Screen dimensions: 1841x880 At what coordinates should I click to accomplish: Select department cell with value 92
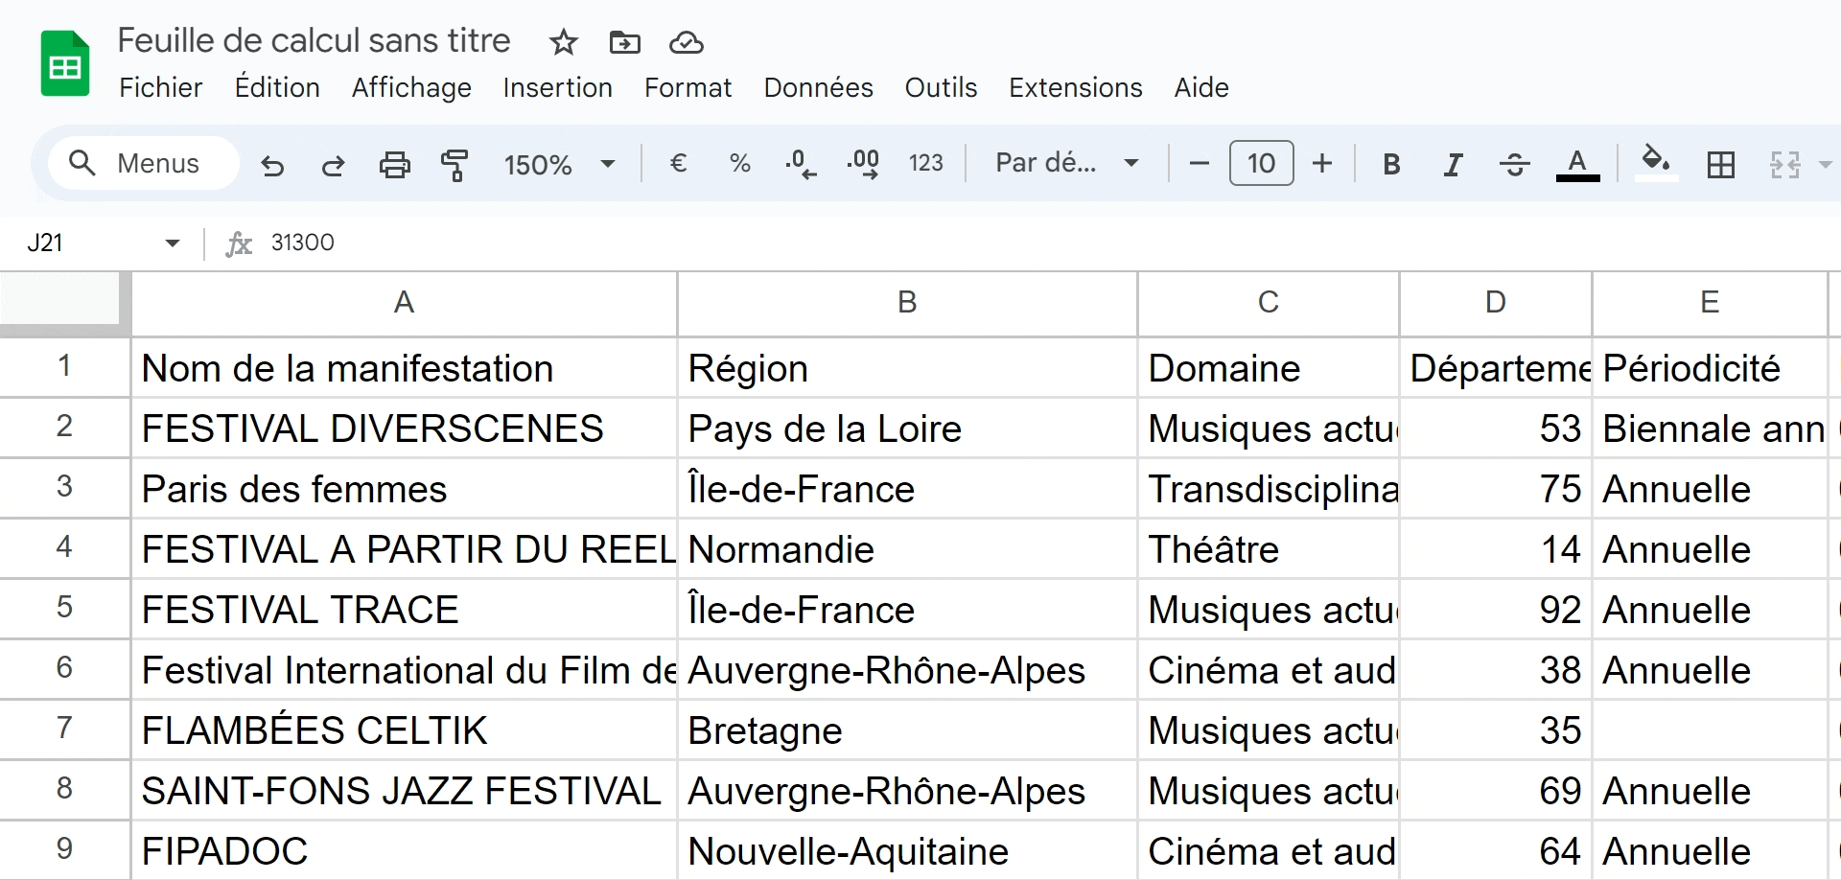1495,610
